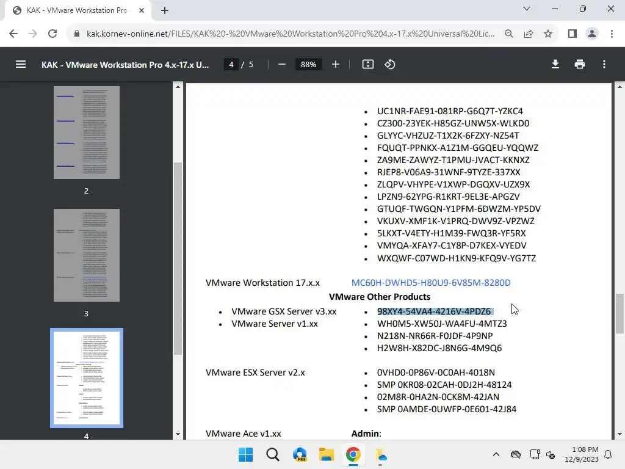
Task: Click the highlighted 98XY4-54VA4 key
Action: point(435,311)
